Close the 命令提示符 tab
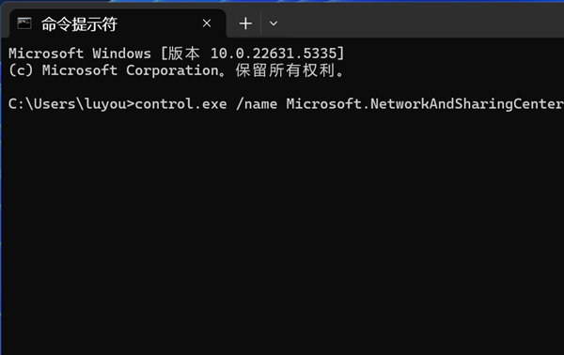 tap(207, 23)
